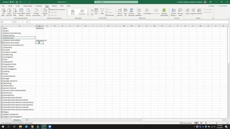This screenshot has width=230, height=129.
Task: Open the undo history dropdown
Action: point(22,2)
